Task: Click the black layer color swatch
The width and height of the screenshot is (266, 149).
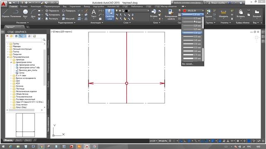Action: (126, 11)
